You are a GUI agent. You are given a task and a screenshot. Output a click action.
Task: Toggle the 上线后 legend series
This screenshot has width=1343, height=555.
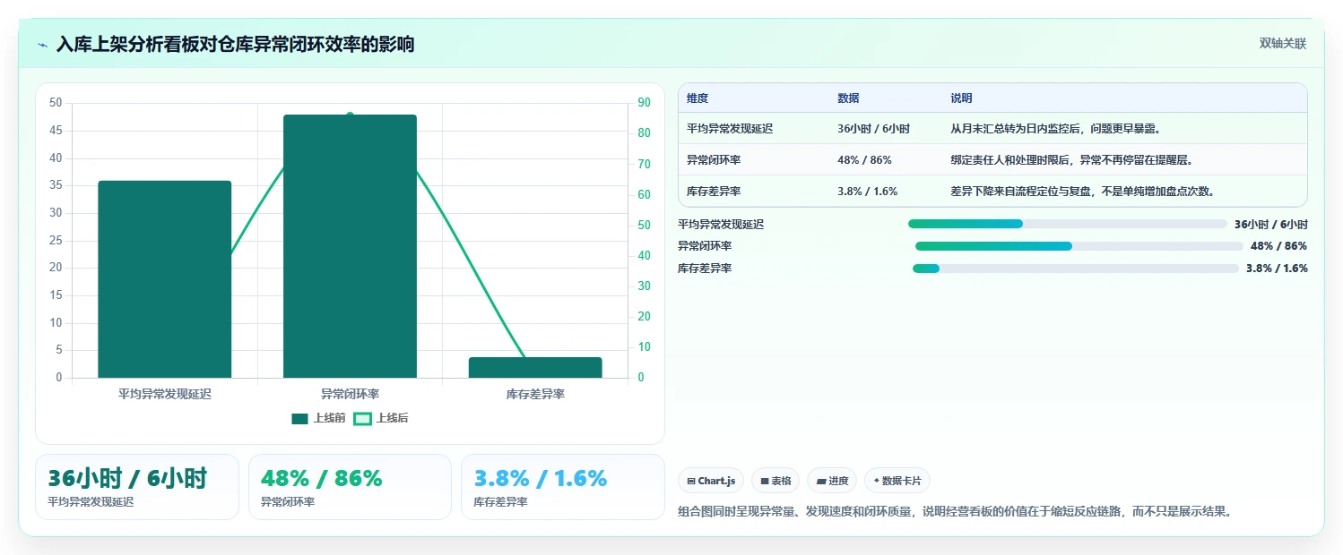click(381, 418)
